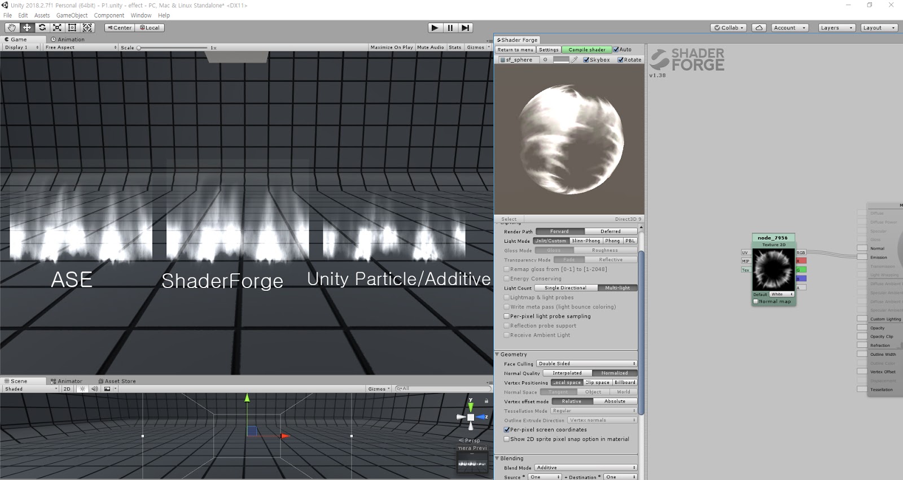Screen dimensions: 903x480
Task: Enable 2D sprite pixel snap option
Action: click(x=507, y=439)
